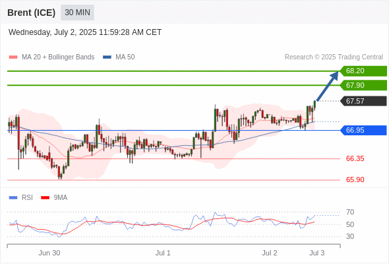The image size is (389, 264).
Task: Click the 68.20 green resistance label
Action: (364, 71)
